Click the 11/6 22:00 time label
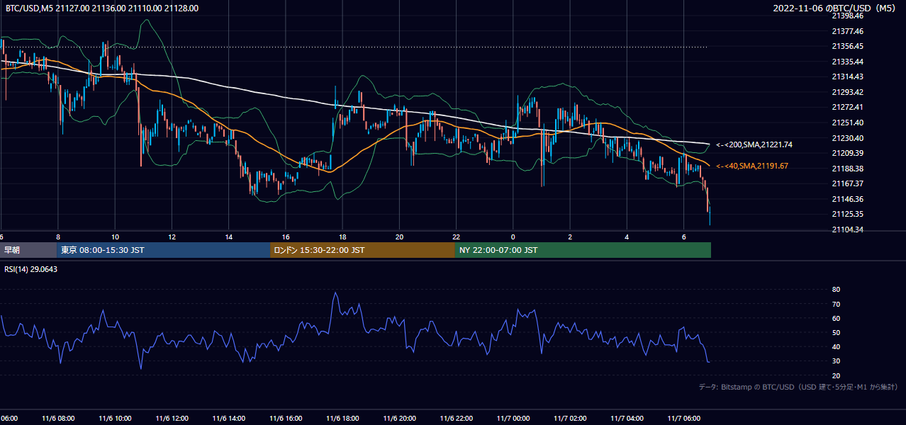 tap(456, 418)
